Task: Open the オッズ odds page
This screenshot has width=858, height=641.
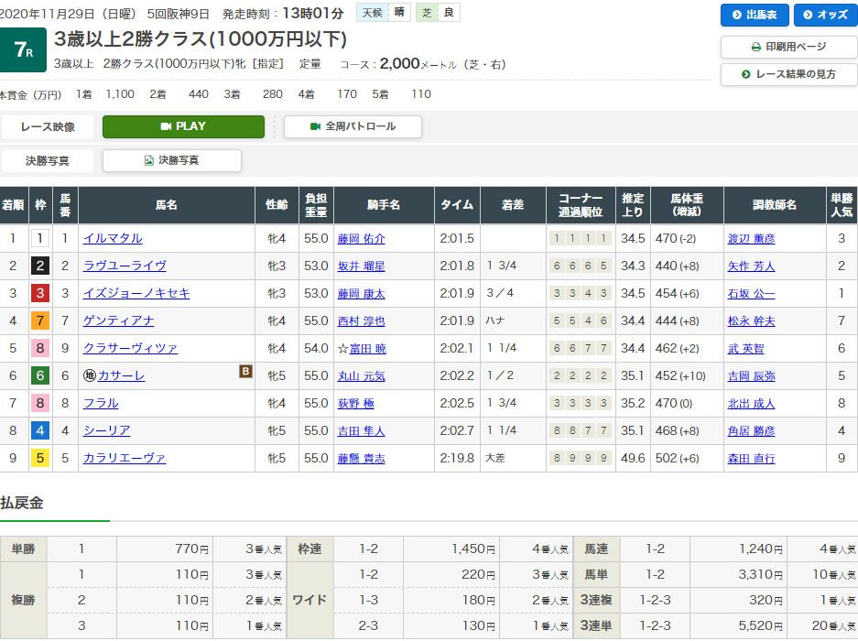Action: [x=826, y=15]
